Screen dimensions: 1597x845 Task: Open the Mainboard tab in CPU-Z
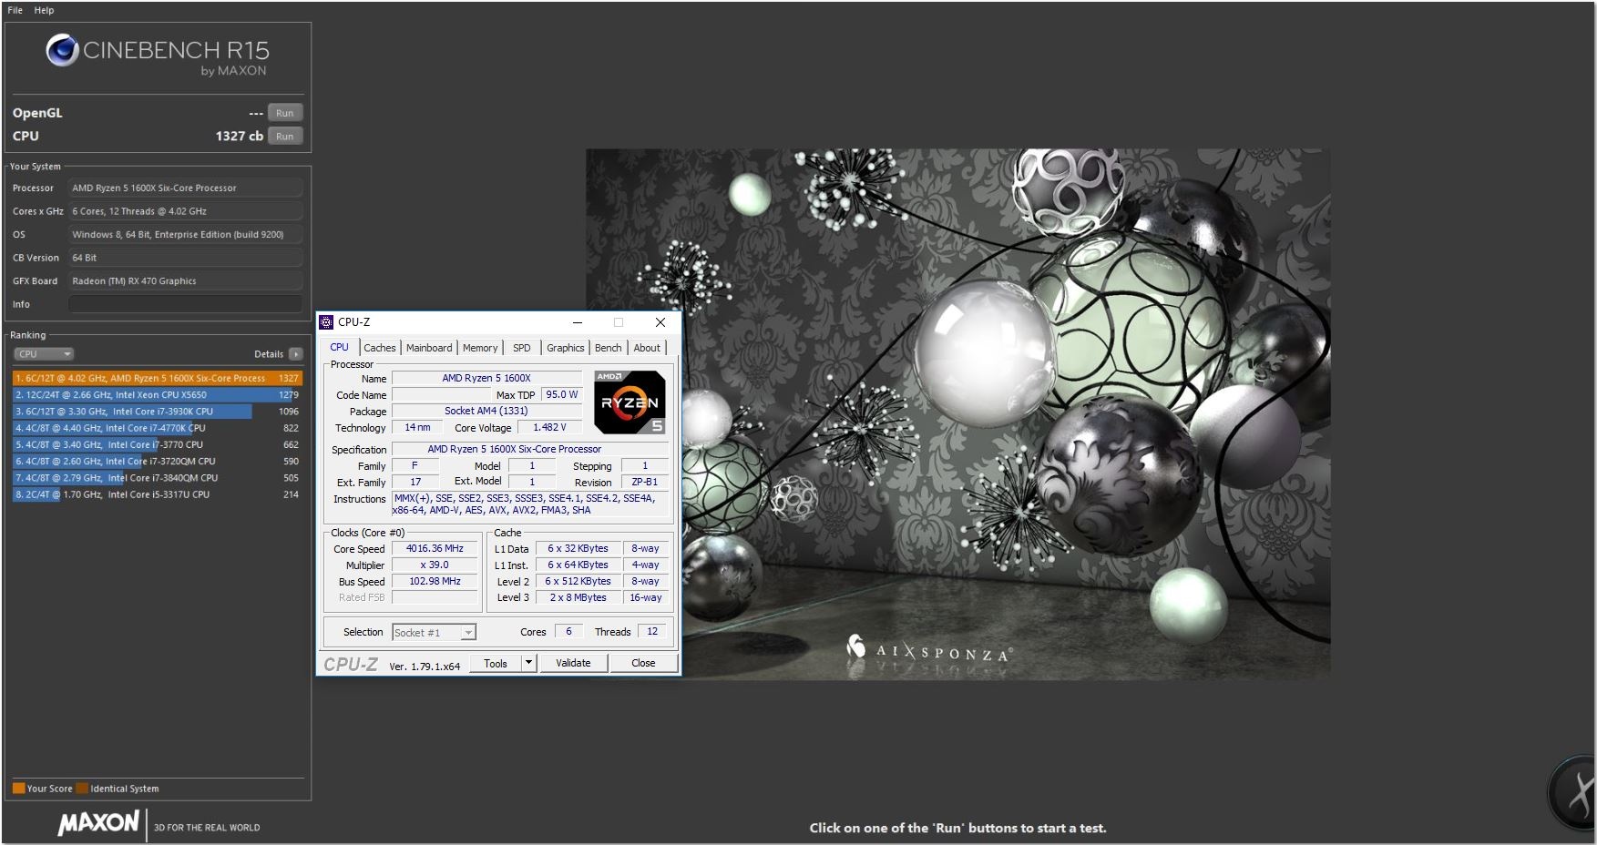point(429,347)
